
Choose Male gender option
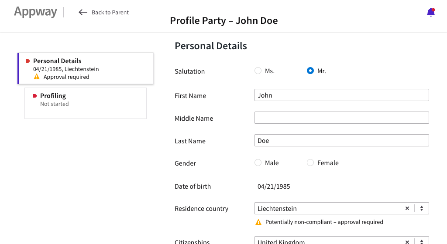[258, 163]
